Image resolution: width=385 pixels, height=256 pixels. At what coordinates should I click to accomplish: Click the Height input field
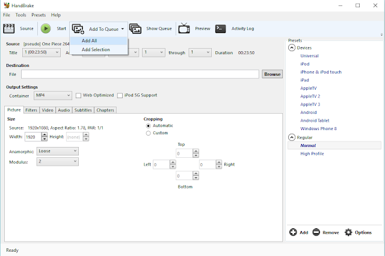[x=75, y=137]
